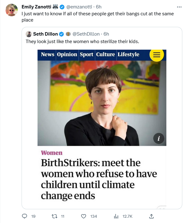Select the Culture tab
Image resolution: width=187 pixels, height=223 pixels.
(105, 54)
